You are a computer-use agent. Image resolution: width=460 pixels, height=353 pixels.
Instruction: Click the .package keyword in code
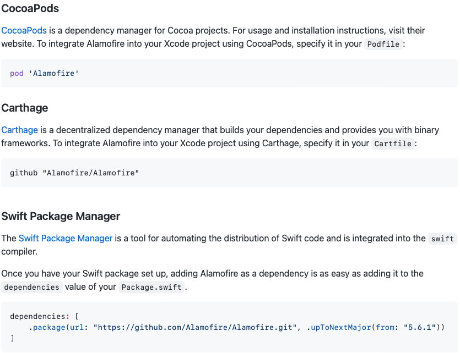[x=47, y=327]
